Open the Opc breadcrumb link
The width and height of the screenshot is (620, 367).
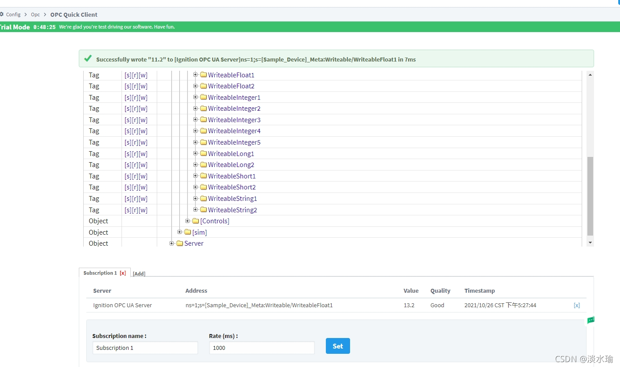click(x=35, y=15)
